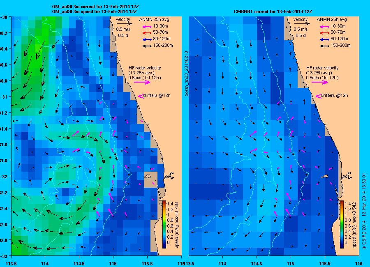Click the 0.8 tick on right color bar
This screenshot has height=267, width=370.
347,220
